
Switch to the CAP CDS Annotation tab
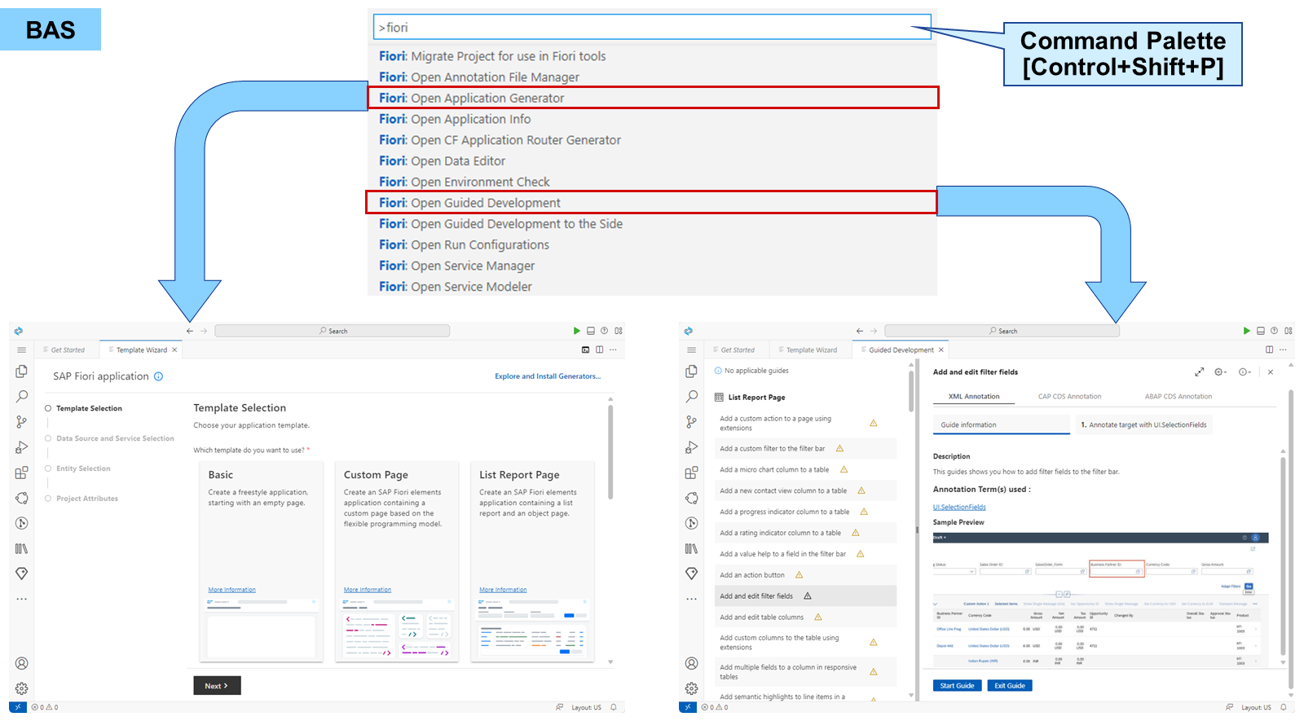click(x=1069, y=397)
